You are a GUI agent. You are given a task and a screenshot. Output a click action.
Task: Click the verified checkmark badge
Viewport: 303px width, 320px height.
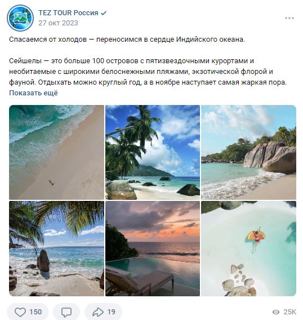tap(104, 13)
